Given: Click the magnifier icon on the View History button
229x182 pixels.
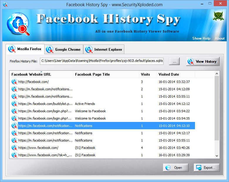Looking at the screenshot, I should [x=191, y=62].
